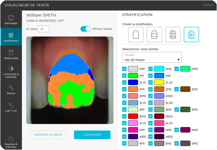This screenshot has width=217, height=150.
Task: Uncheck the 5M3 shade checkbox
Action: tap(177, 143)
